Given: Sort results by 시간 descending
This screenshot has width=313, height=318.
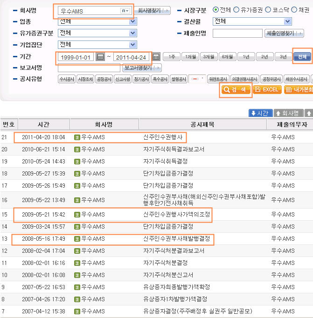Looking at the screenshot, I should [261, 113].
